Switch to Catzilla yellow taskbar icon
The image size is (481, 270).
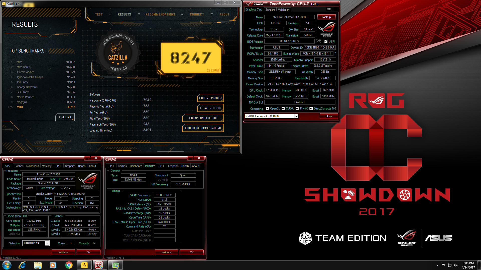point(84,265)
